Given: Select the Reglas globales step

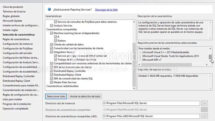Looking at the screenshot, I should click(11, 16).
